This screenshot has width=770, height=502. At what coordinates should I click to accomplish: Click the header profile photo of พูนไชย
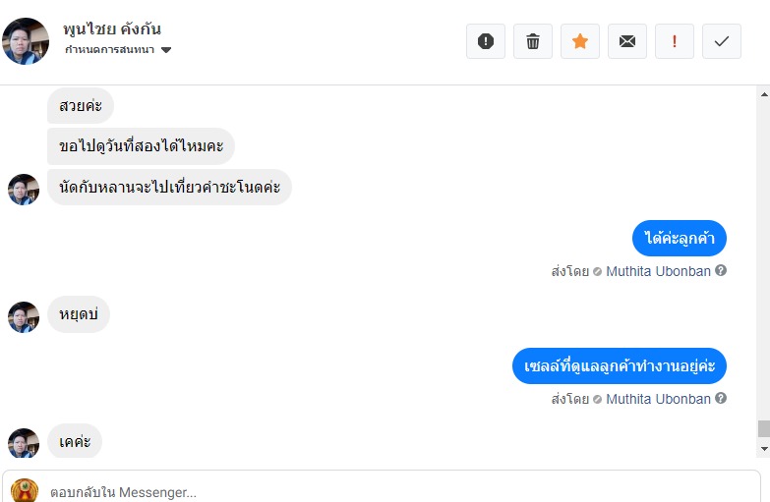point(26,40)
